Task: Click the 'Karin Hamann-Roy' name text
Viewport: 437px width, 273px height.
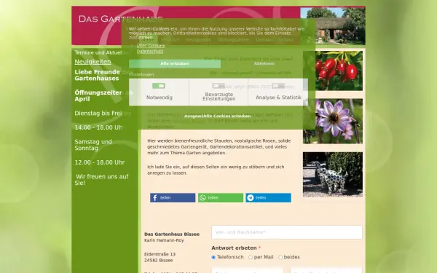Action: pyautogui.click(x=164, y=240)
